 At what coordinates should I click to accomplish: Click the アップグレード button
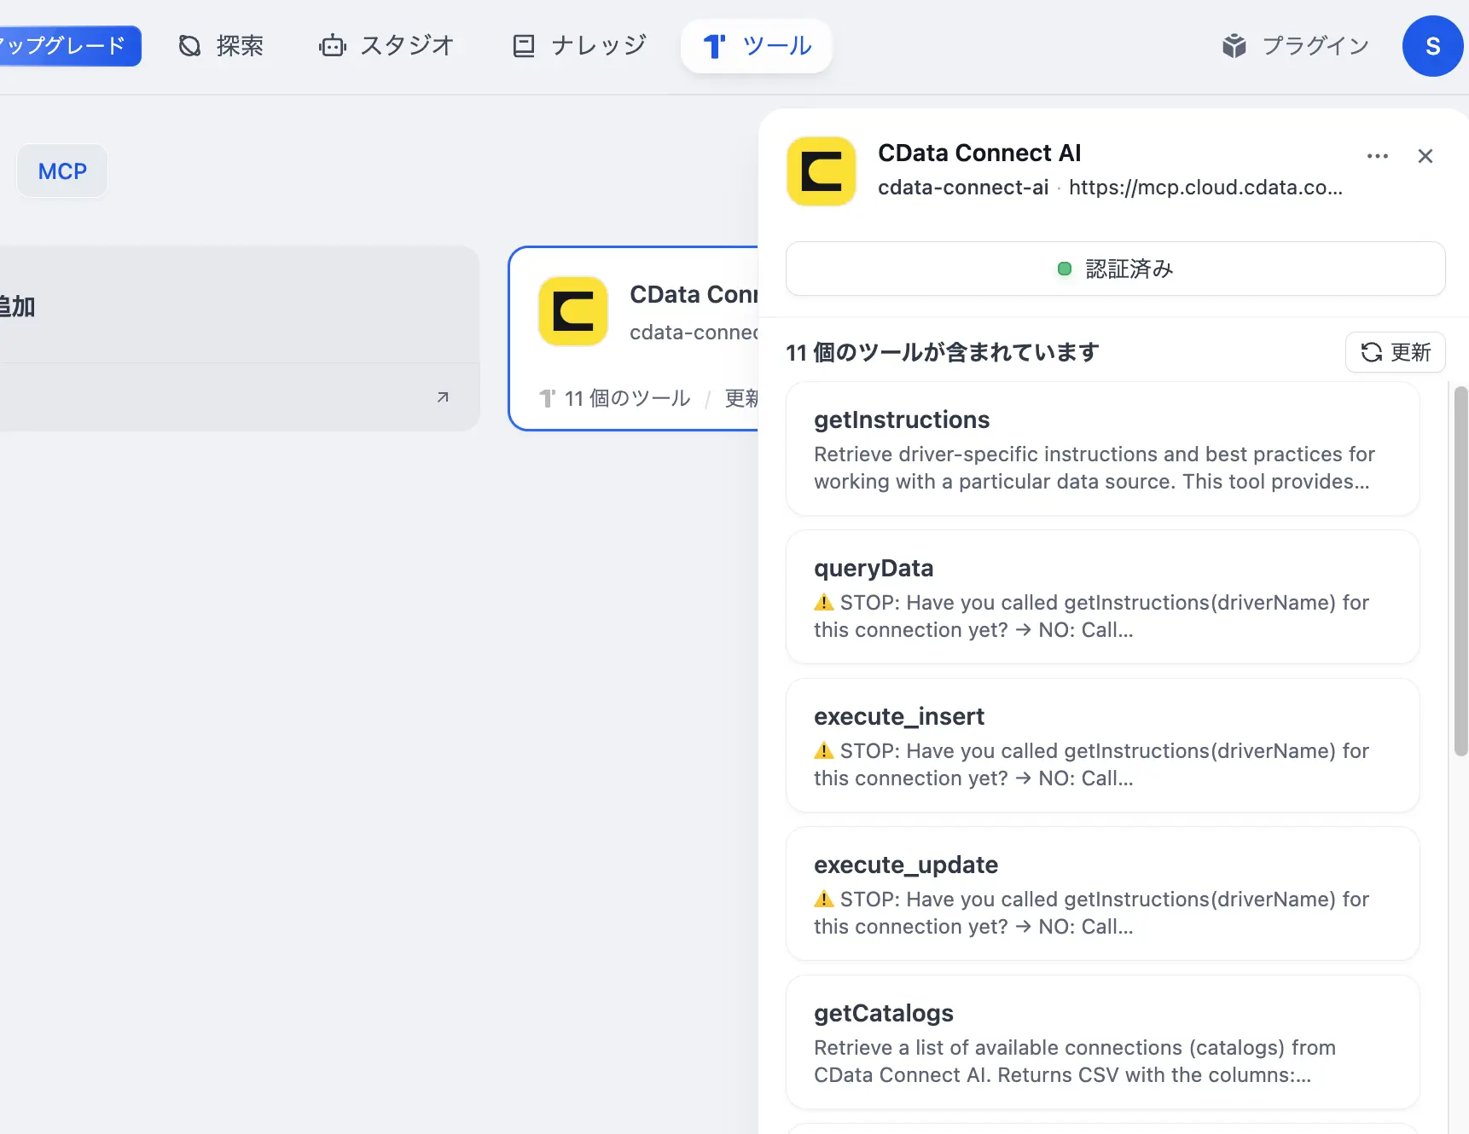68,46
